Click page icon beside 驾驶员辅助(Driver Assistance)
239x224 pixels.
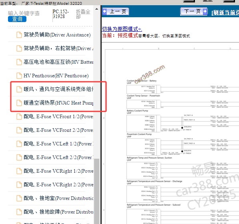click(19, 35)
